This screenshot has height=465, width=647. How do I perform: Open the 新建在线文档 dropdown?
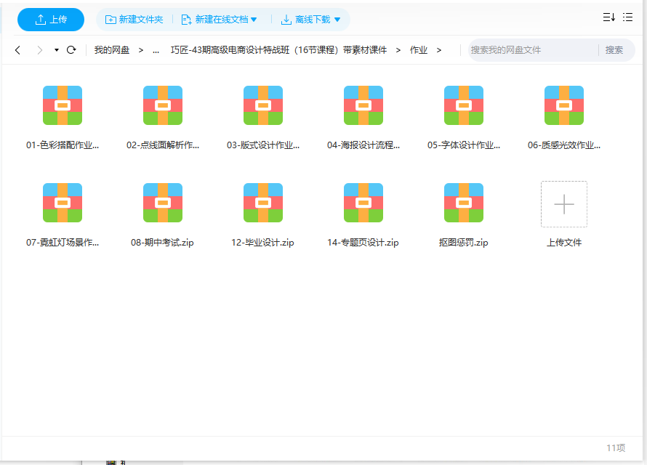pos(219,20)
